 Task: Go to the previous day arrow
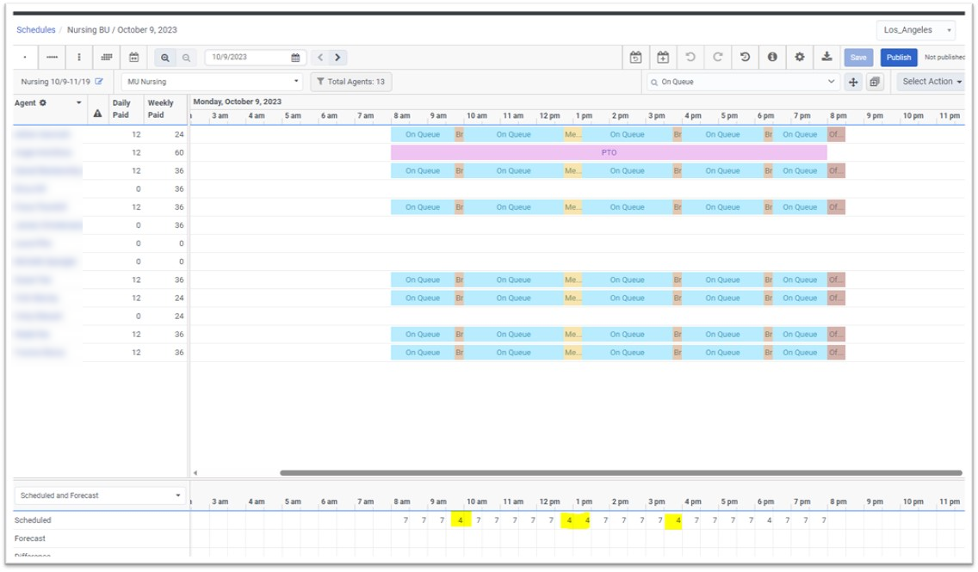coord(320,58)
